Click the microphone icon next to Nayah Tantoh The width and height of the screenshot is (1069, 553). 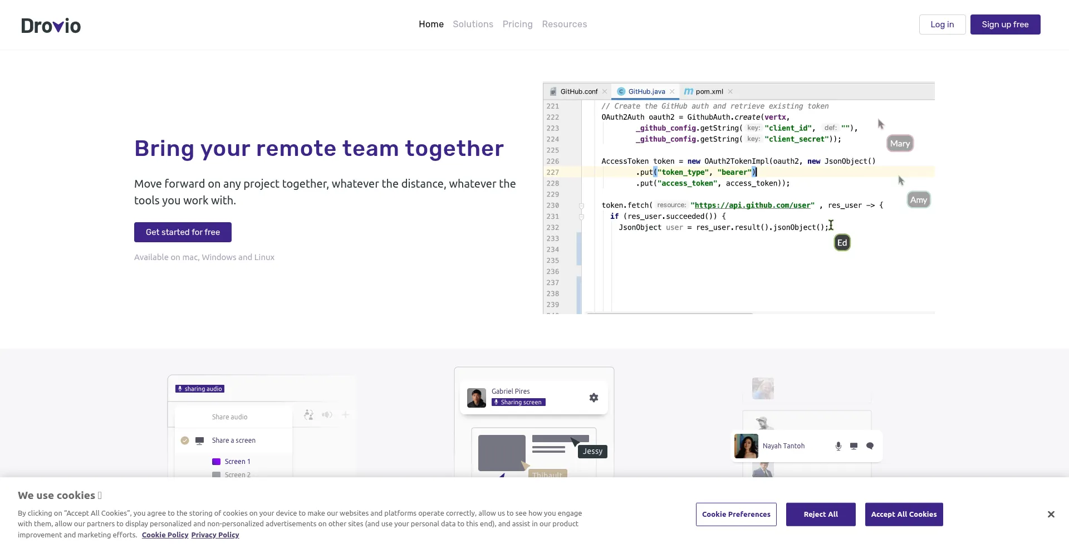tap(838, 446)
